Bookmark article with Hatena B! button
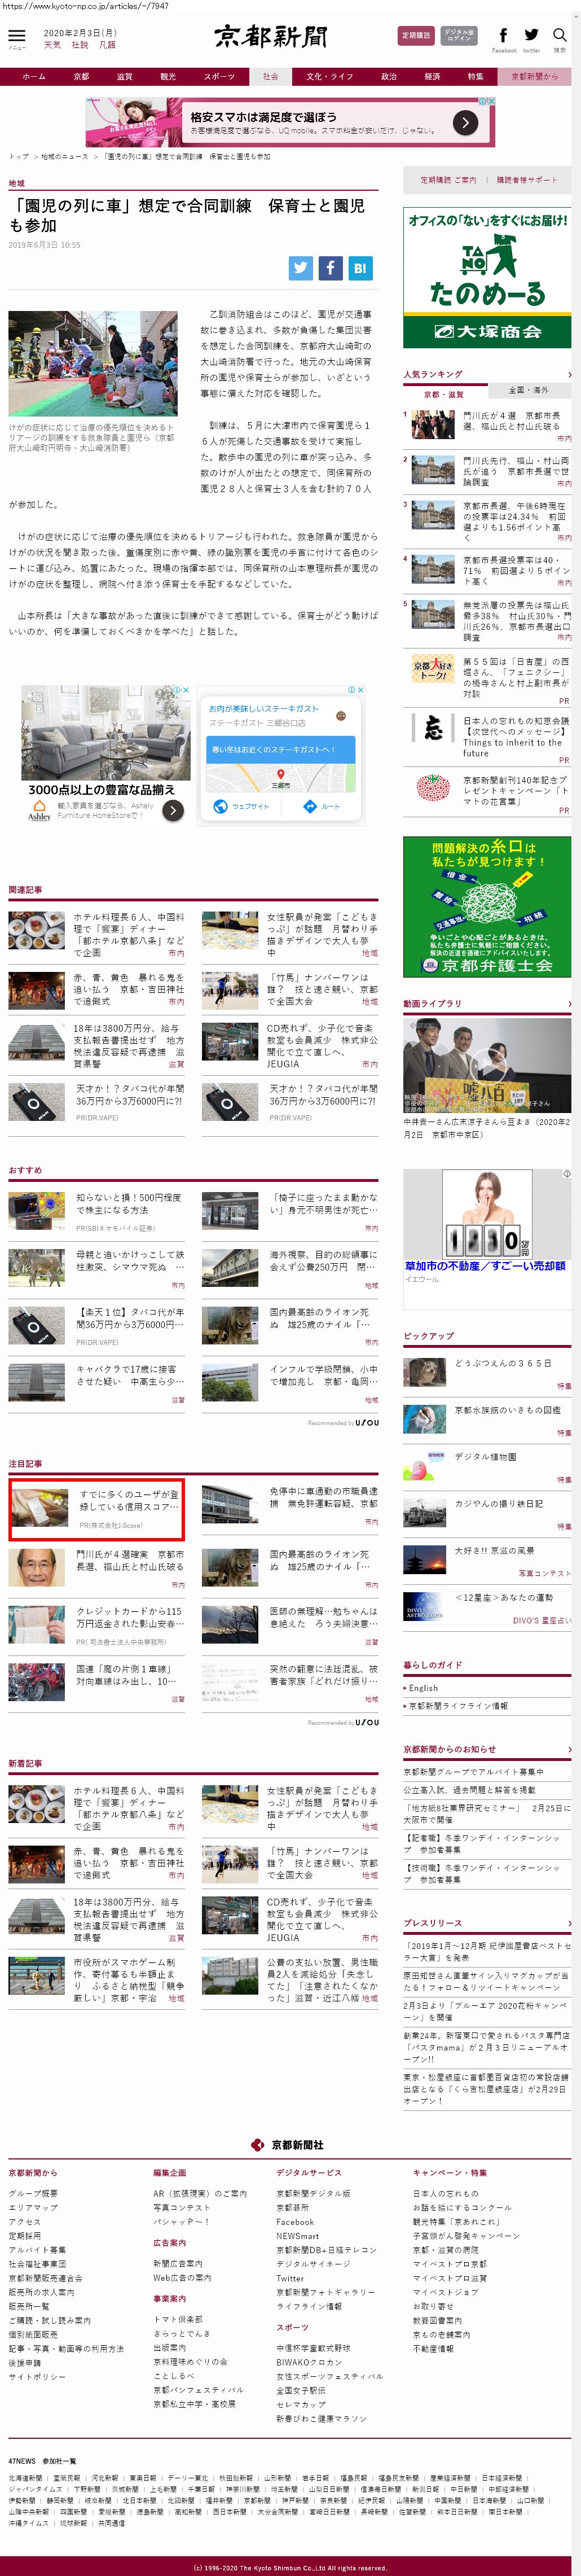 [360, 267]
